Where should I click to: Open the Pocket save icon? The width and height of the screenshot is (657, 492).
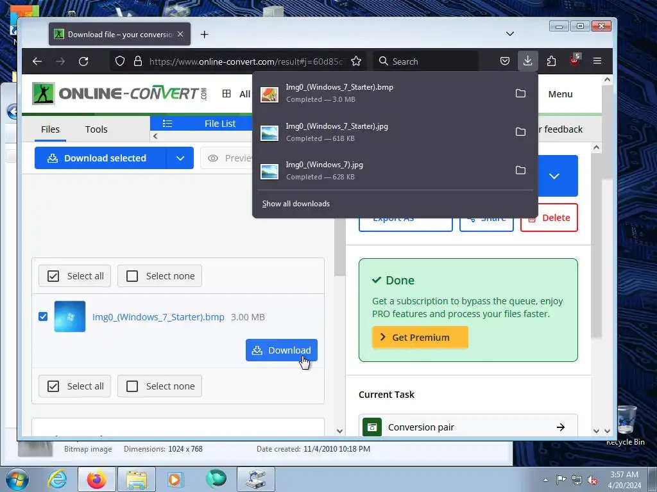pyautogui.click(x=505, y=61)
